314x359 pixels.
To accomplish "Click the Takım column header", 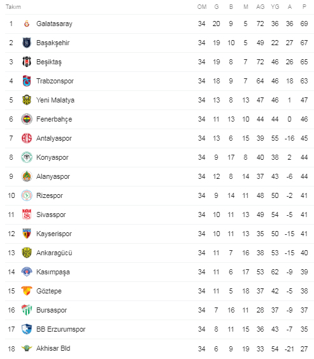I will click(x=13, y=7).
